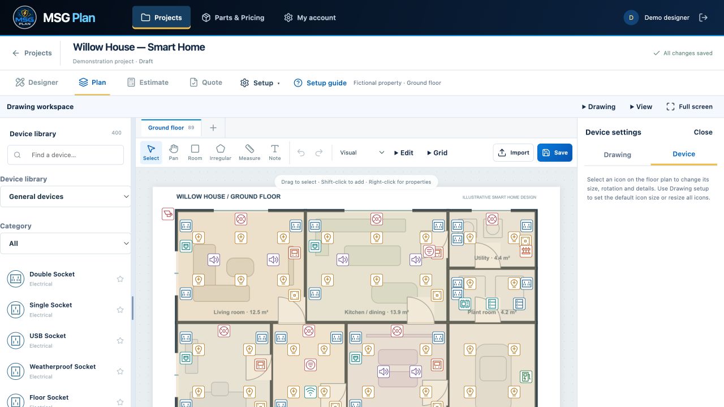Open the Visual mode dropdown
This screenshot has width=724, height=407.
tap(362, 153)
